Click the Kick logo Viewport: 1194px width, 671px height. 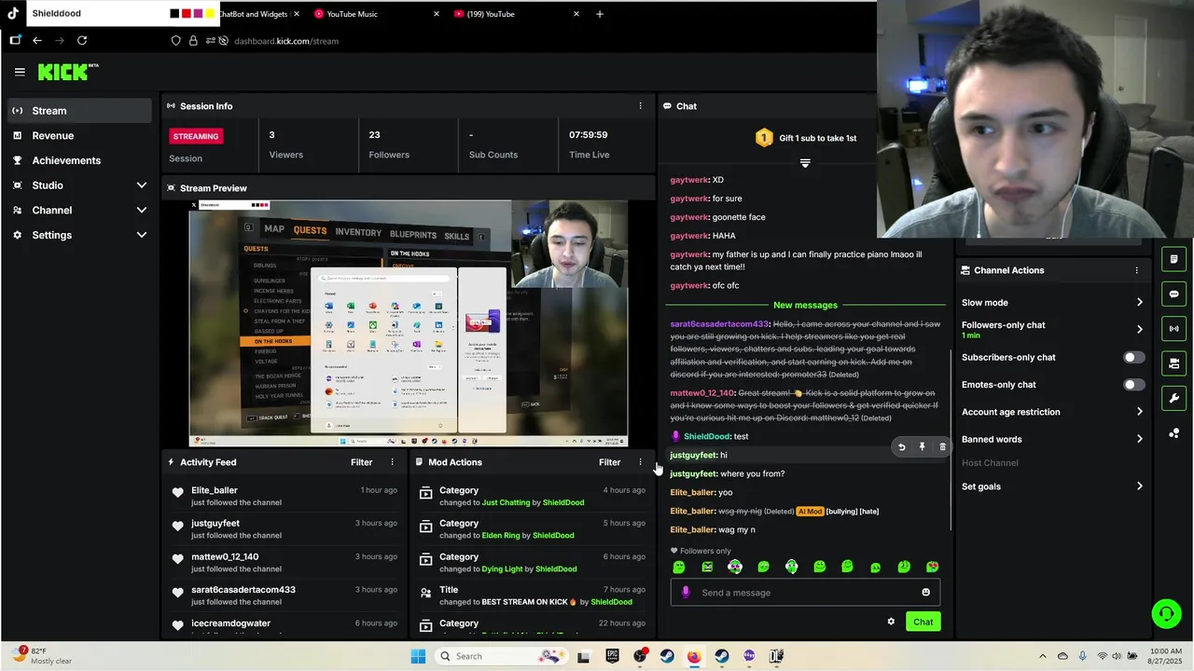[67, 72]
